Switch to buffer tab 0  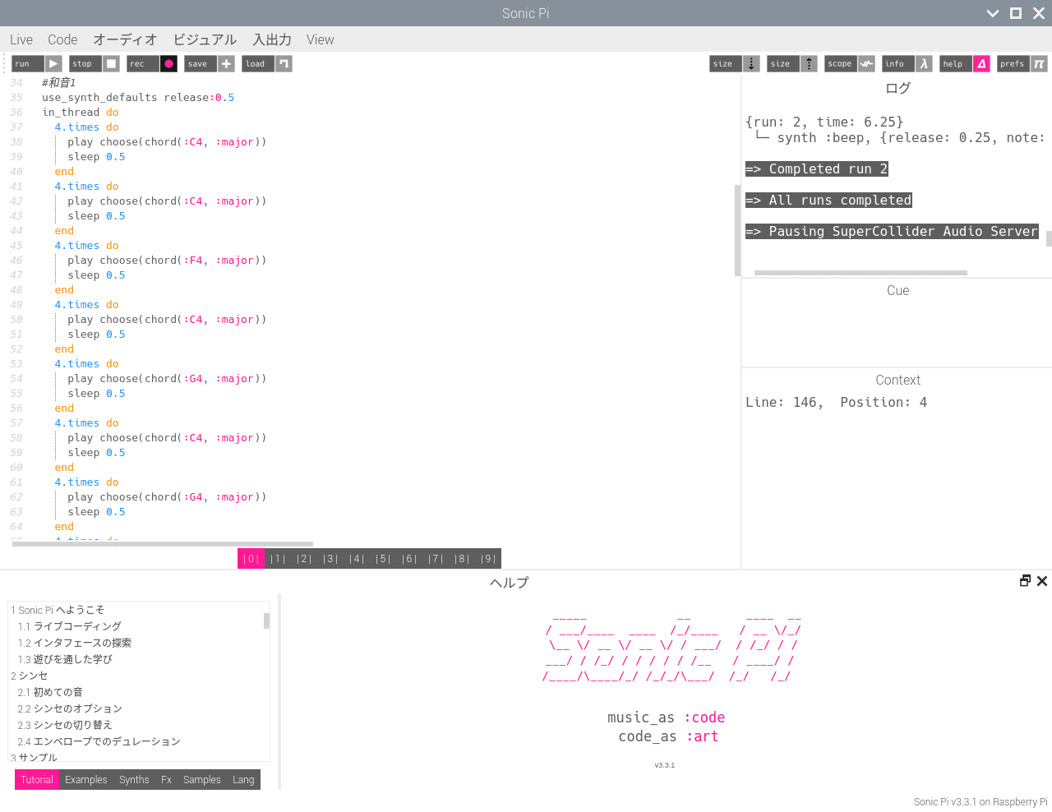[x=251, y=559]
